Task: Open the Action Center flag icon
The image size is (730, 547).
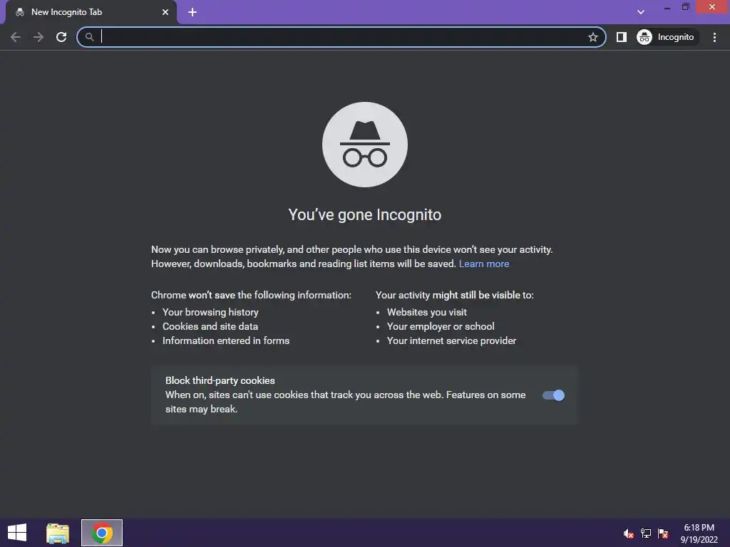Action: click(663, 533)
